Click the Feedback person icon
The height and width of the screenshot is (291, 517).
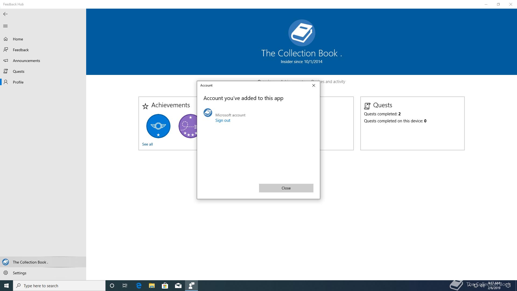click(x=6, y=50)
